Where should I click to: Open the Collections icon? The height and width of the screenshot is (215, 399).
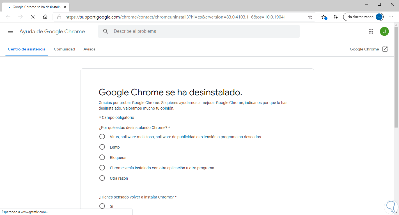point(336,17)
